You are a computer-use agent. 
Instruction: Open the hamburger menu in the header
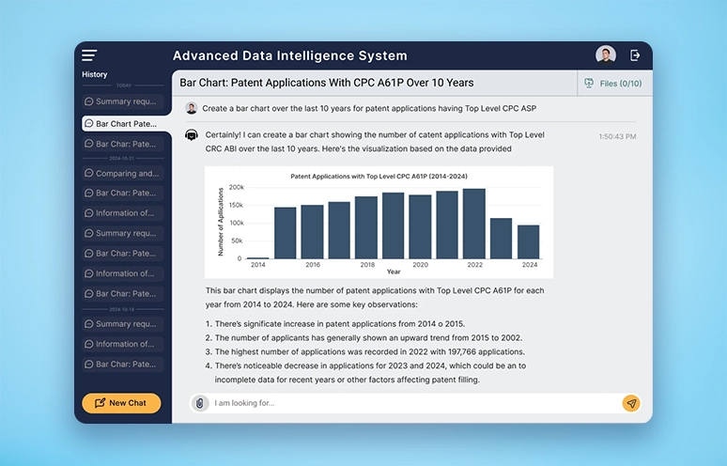(89, 55)
